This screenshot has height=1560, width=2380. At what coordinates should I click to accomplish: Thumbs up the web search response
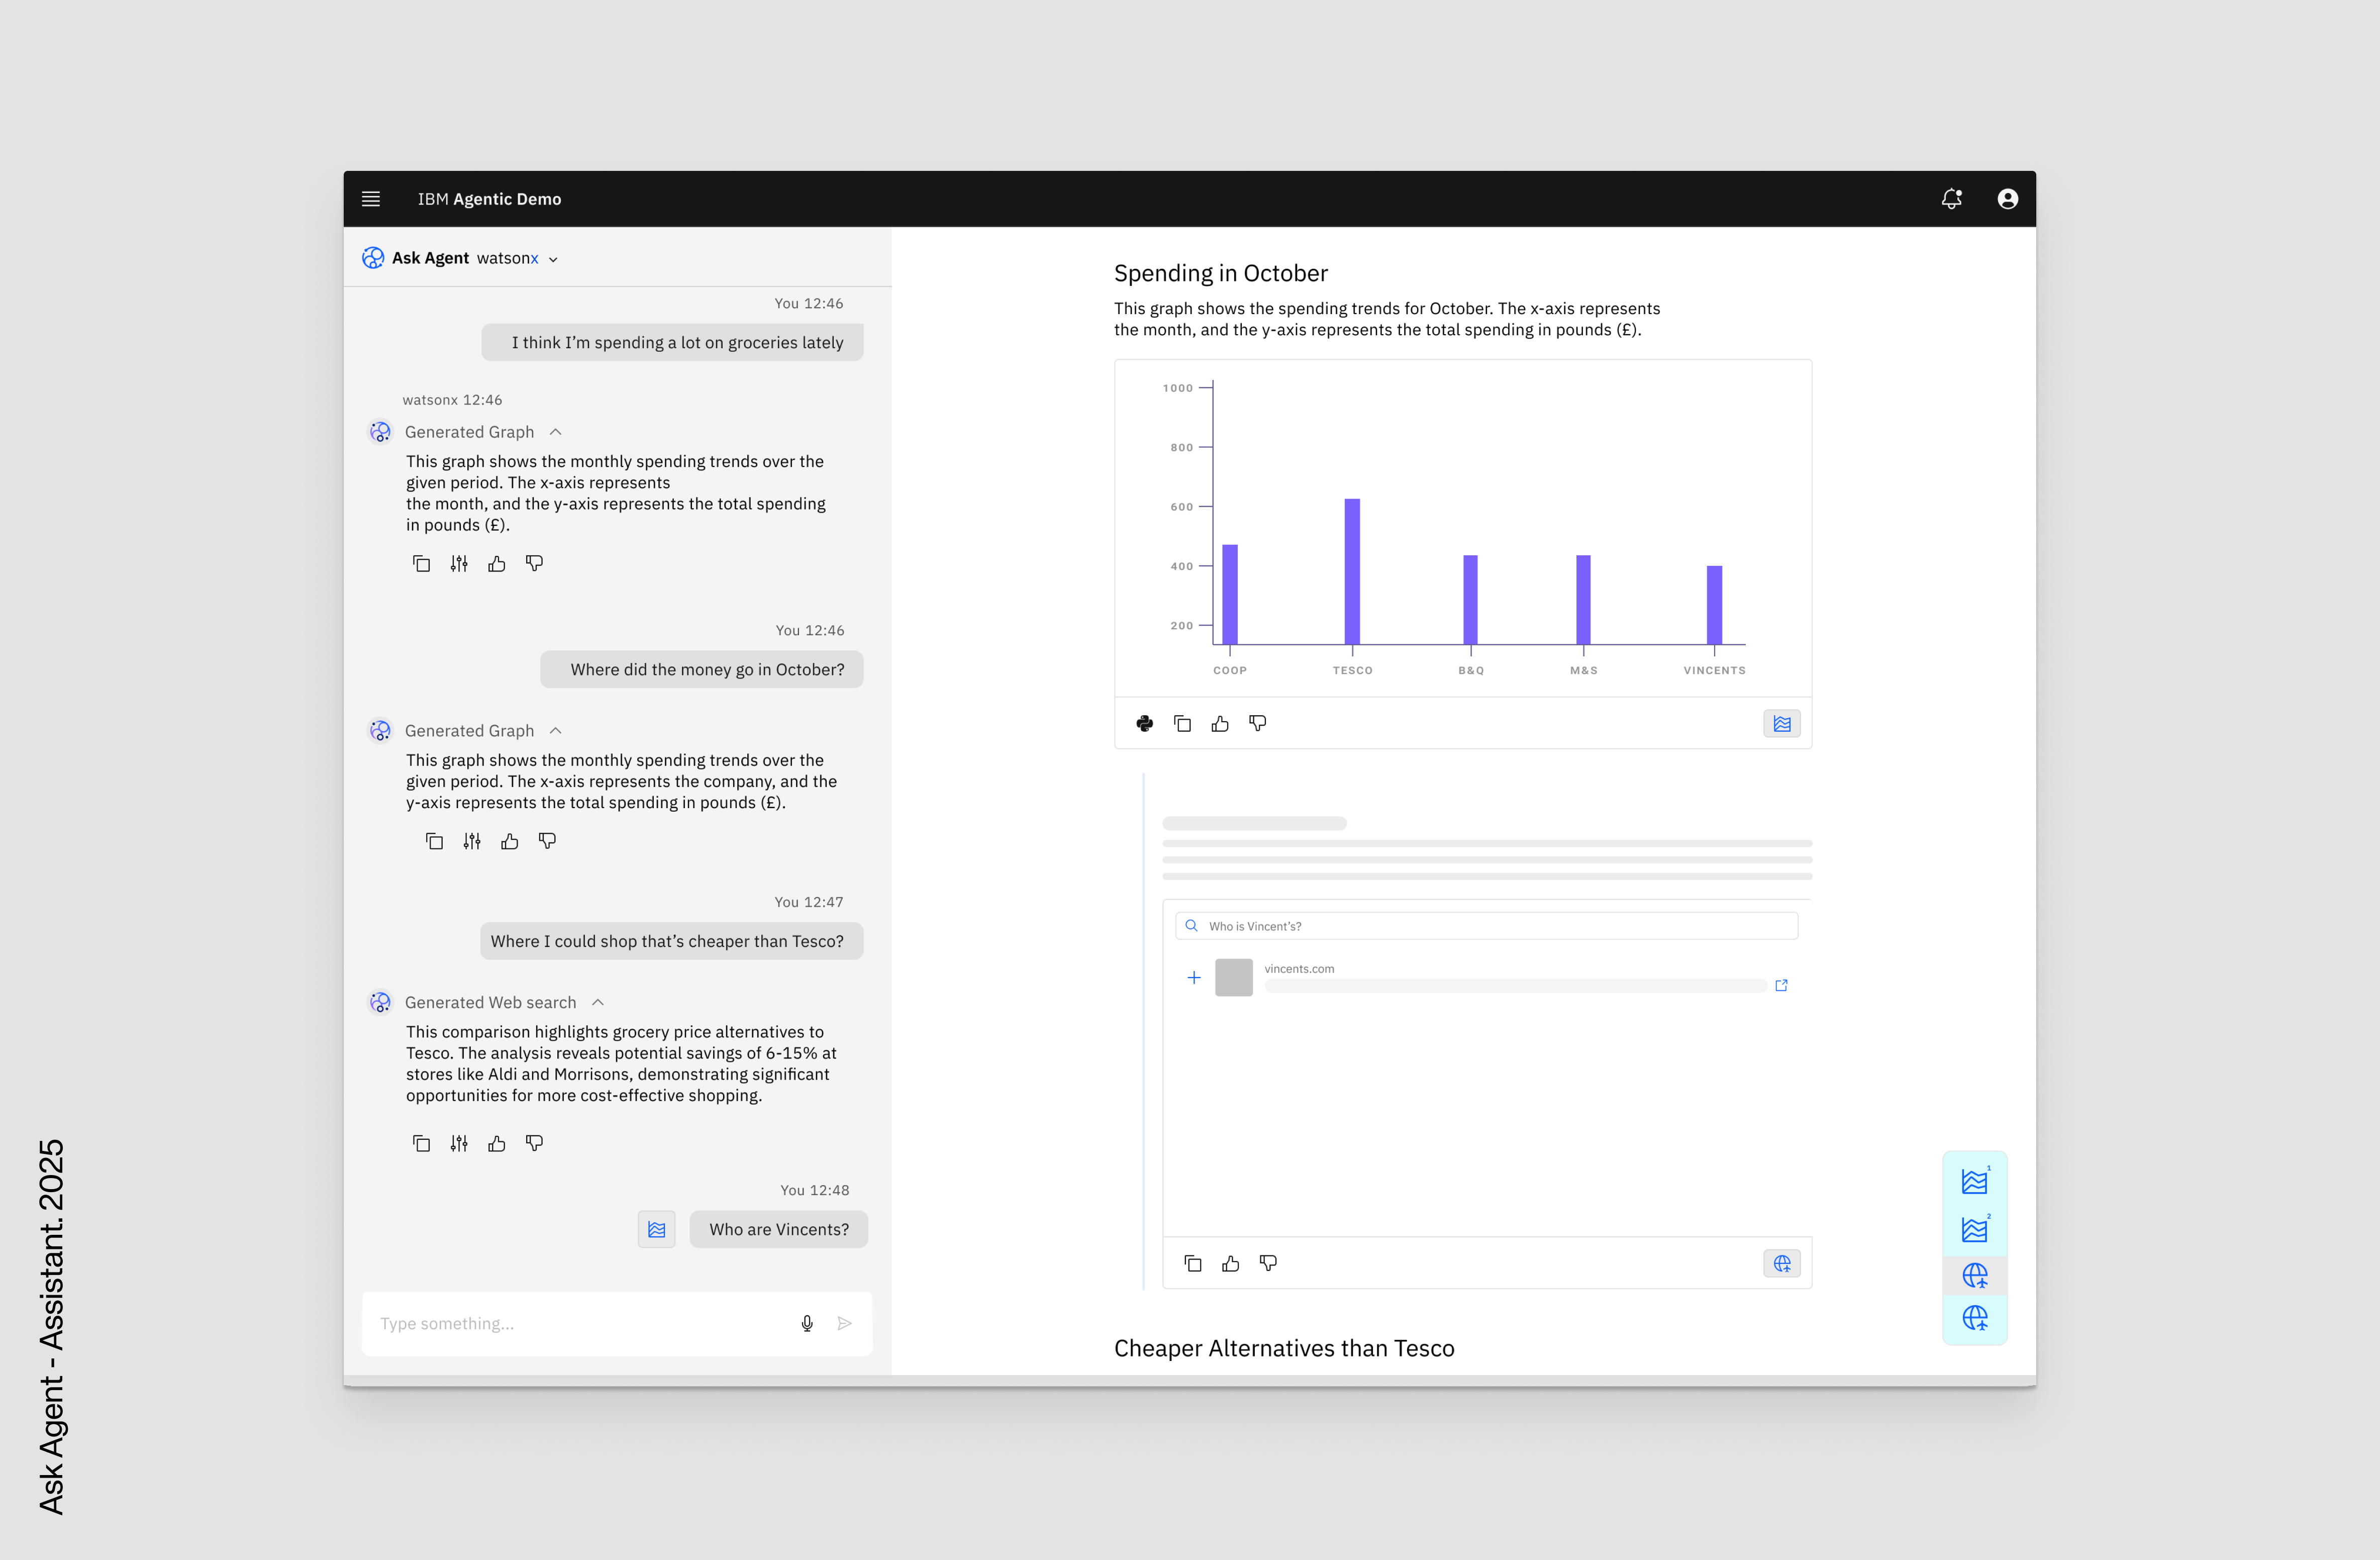pyautogui.click(x=497, y=1143)
